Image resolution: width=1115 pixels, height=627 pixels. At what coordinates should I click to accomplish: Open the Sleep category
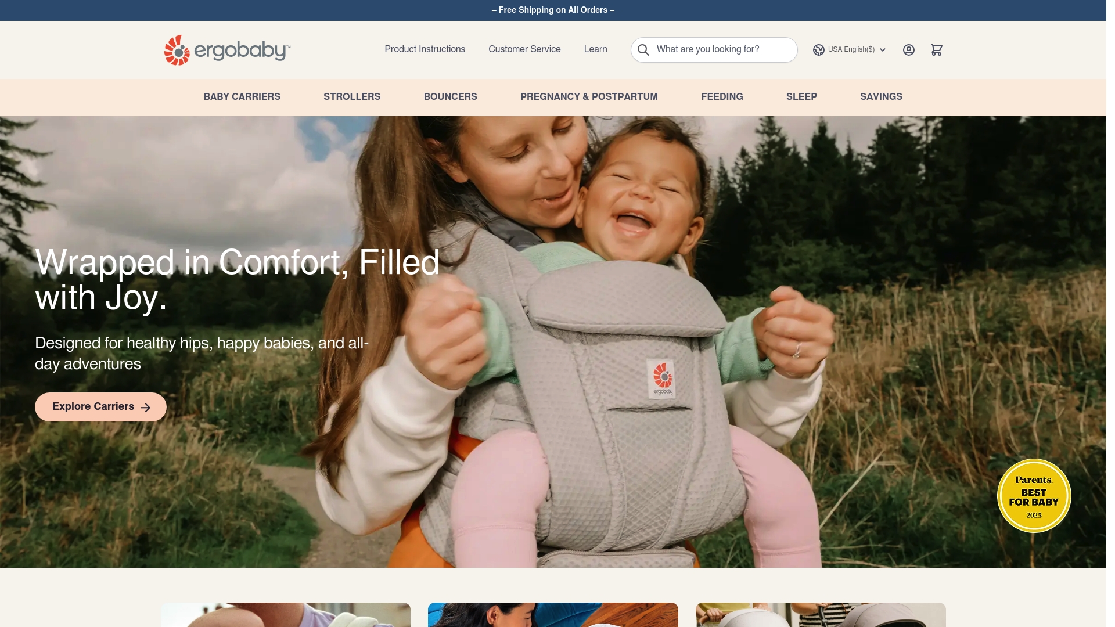pyautogui.click(x=801, y=97)
